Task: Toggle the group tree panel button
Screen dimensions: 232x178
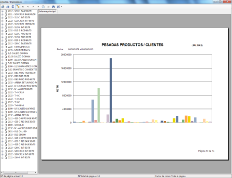Action: [18, 7]
